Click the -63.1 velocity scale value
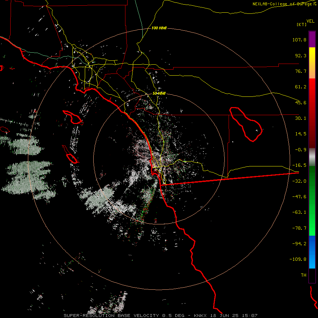The height and width of the screenshot is (318, 318). tap(299, 212)
